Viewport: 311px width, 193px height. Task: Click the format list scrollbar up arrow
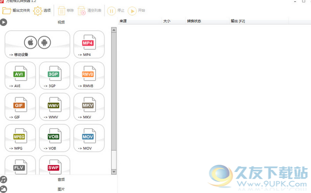[114, 30]
